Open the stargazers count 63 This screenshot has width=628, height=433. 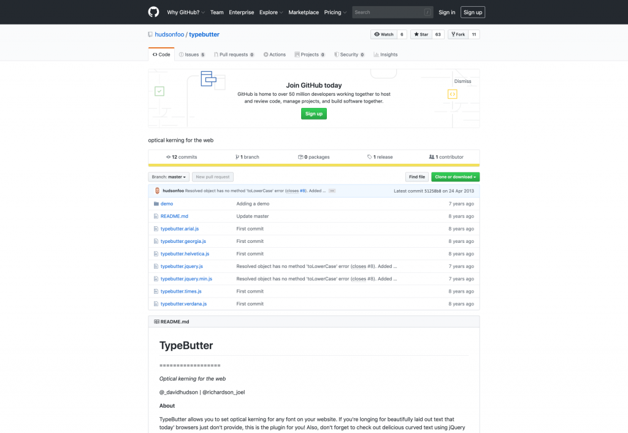click(438, 34)
